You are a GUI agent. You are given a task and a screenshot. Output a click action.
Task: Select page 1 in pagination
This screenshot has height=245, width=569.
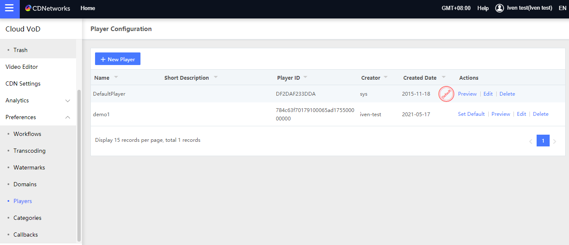tap(543, 141)
